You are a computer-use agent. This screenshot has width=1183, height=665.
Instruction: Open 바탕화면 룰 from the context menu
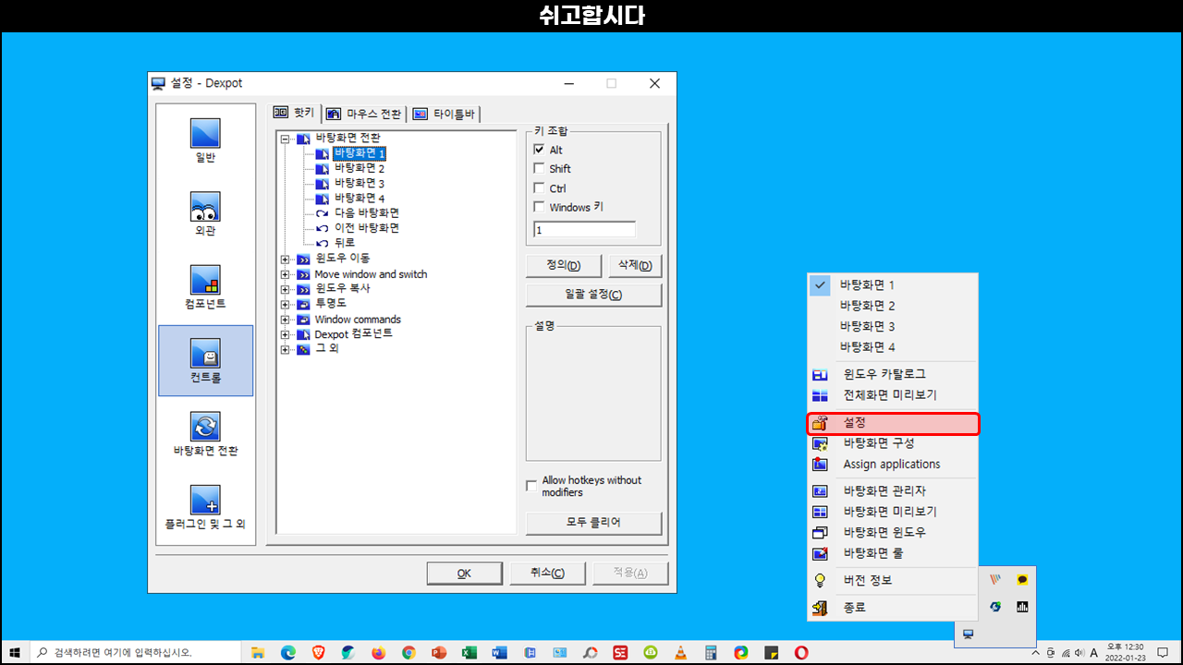(x=893, y=553)
